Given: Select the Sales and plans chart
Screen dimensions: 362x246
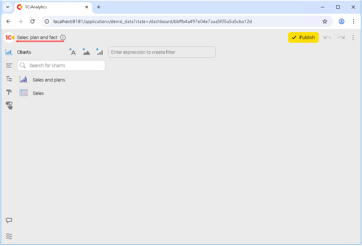Looking at the screenshot, I should [49, 80].
